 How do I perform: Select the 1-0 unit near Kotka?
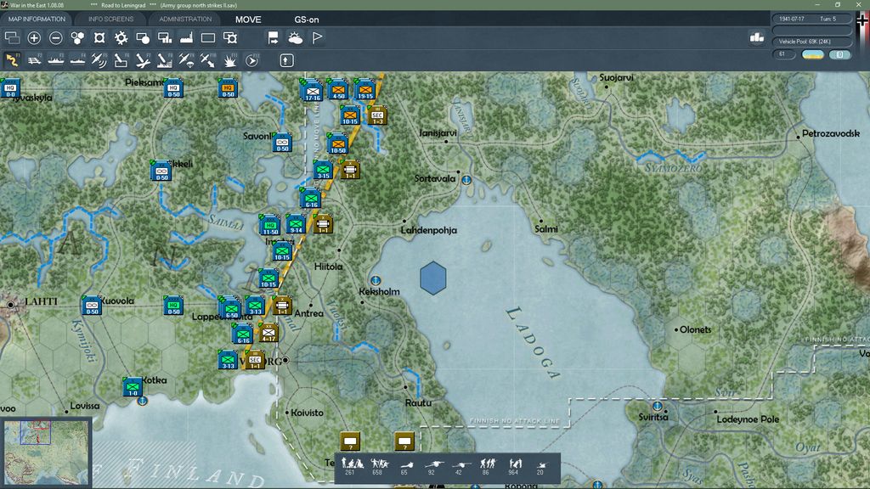point(133,386)
